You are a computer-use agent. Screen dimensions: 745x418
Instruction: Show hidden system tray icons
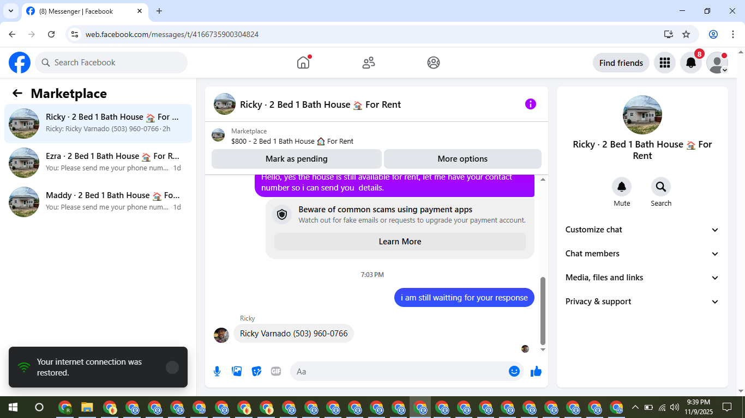635,407
